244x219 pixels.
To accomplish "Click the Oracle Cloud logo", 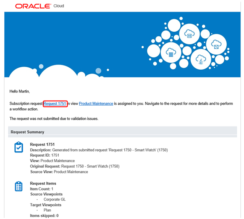I will [x=39, y=6].
